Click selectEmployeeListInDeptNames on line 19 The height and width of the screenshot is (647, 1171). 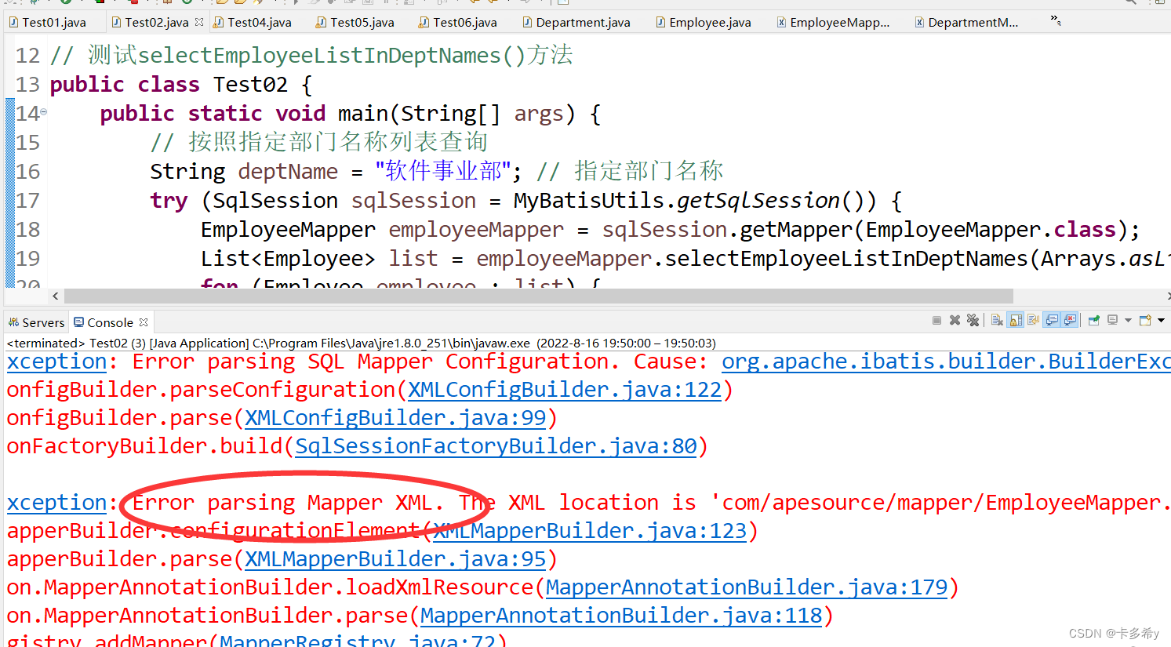tap(846, 259)
